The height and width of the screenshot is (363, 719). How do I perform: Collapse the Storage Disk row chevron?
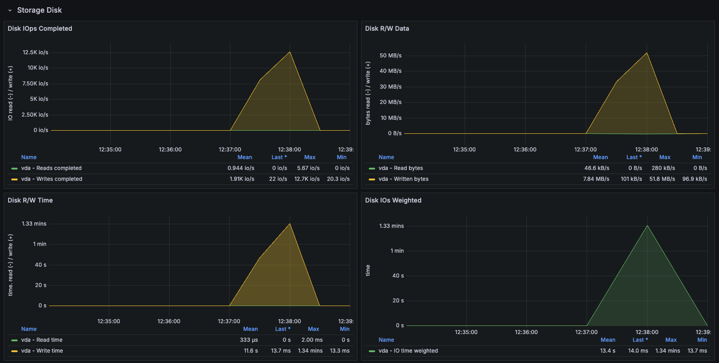(10, 10)
